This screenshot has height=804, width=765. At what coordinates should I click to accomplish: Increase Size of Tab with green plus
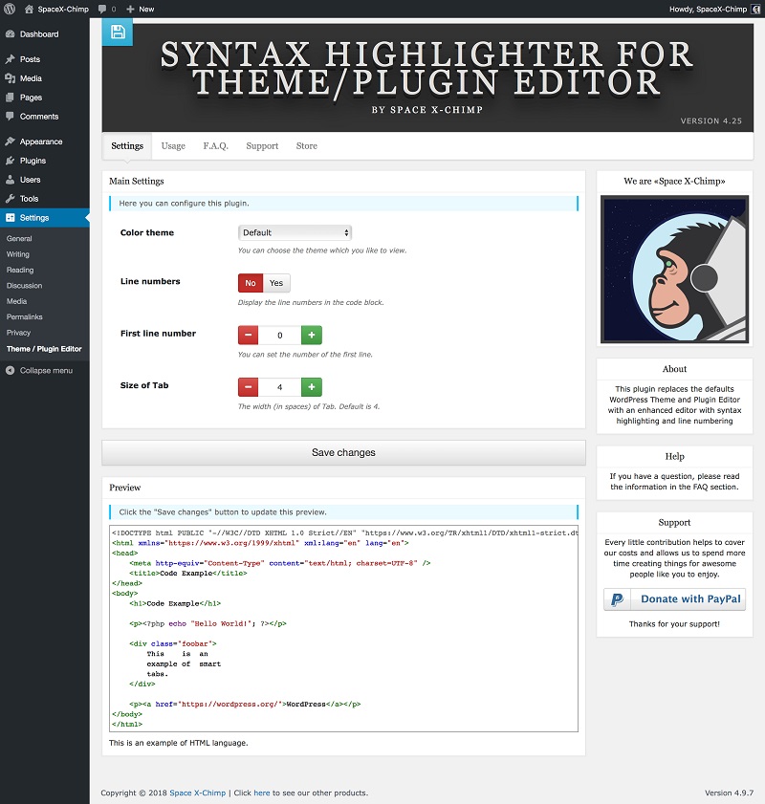pos(312,387)
